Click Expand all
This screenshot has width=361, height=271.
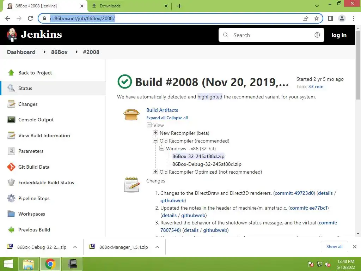click(x=156, y=118)
